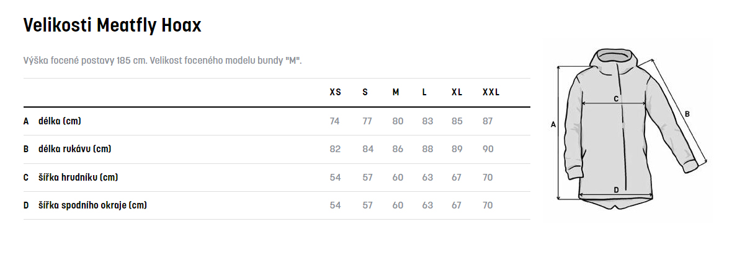The width and height of the screenshot is (732, 258).
Task: Click the 'délka rukávu (cm)' row label
Action: pyautogui.click(x=74, y=149)
